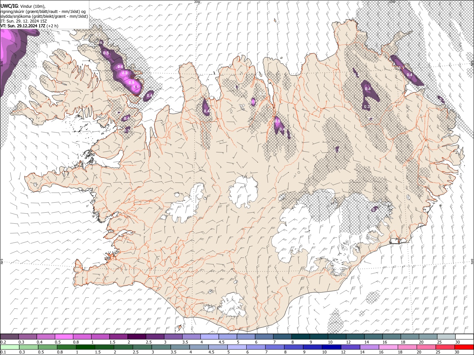Click the '0.7' value label in north Iceland
The height and width of the screenshot is (355, 474).
253,102
